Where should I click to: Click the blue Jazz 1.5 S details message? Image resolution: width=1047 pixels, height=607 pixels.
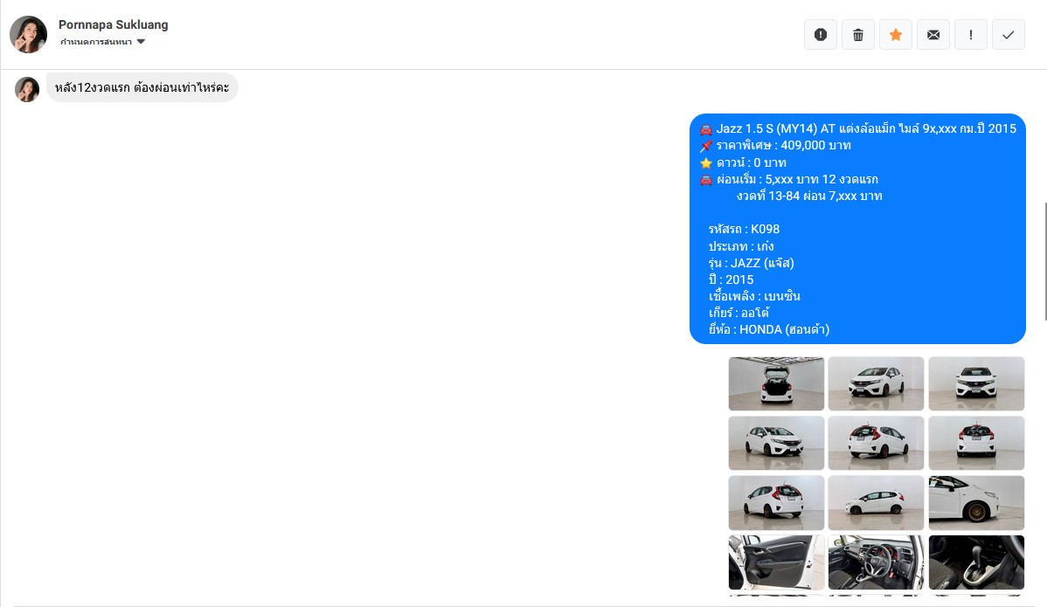pos(857,229)
